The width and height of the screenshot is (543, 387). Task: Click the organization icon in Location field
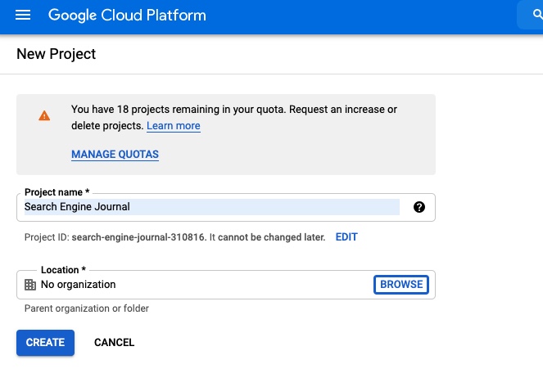[30, 285]
